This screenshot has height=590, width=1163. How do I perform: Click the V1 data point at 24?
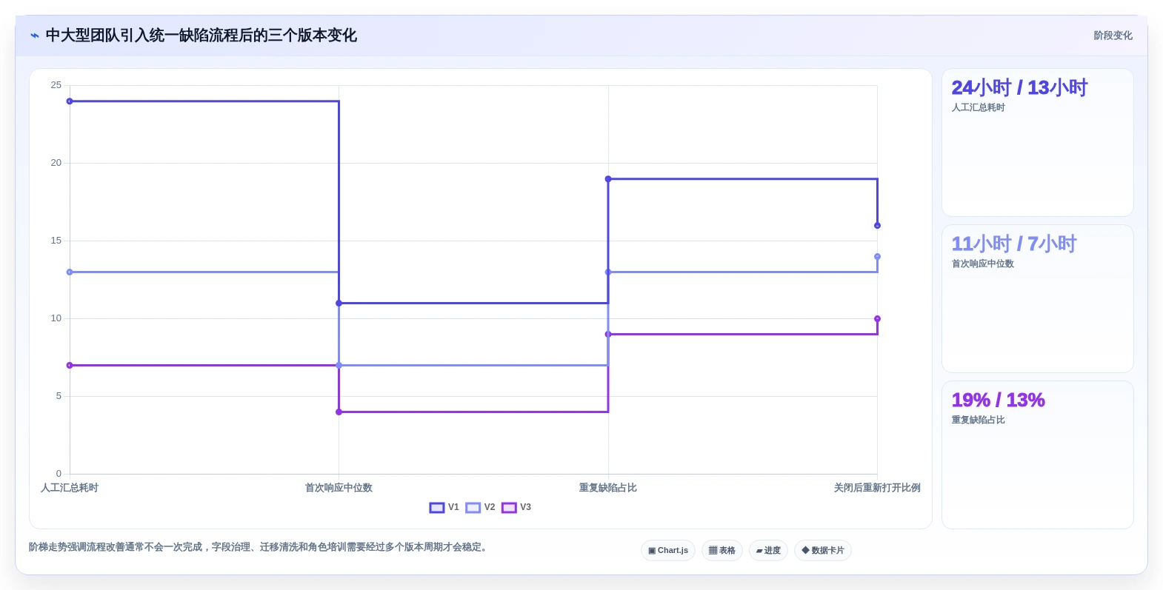70,101
